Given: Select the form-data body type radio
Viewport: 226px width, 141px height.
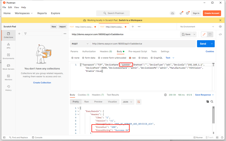Looking at the screenshot, I should tap(83, 58).
